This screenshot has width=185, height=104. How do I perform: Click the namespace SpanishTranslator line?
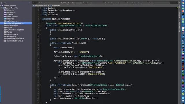[x=56, y=19]
